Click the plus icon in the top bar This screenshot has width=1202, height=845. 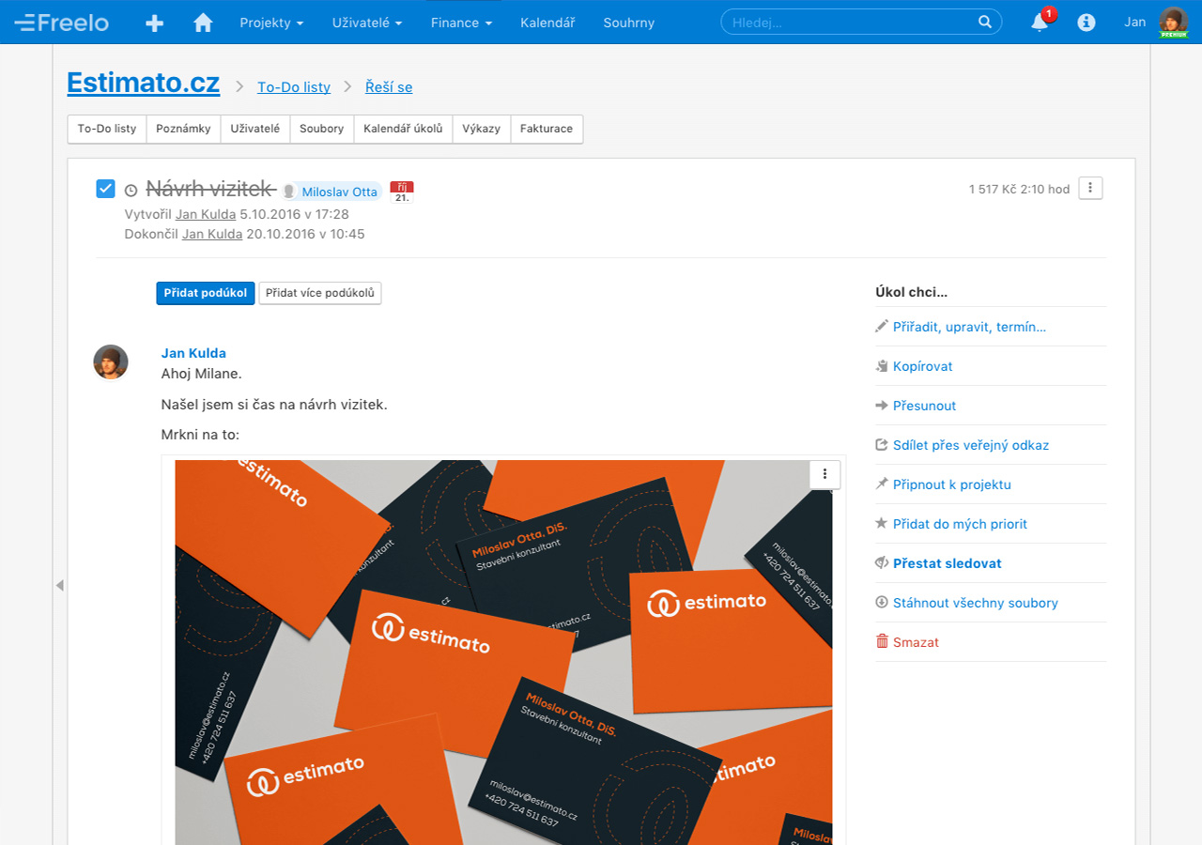pyautogui.click(x=155, y=23)
